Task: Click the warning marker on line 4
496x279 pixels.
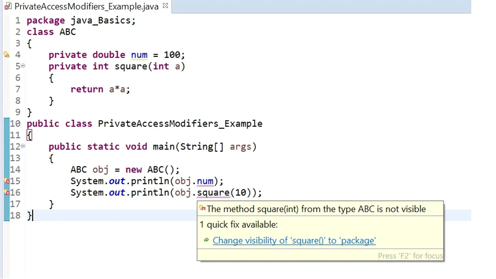Action: tap(6, 55)
